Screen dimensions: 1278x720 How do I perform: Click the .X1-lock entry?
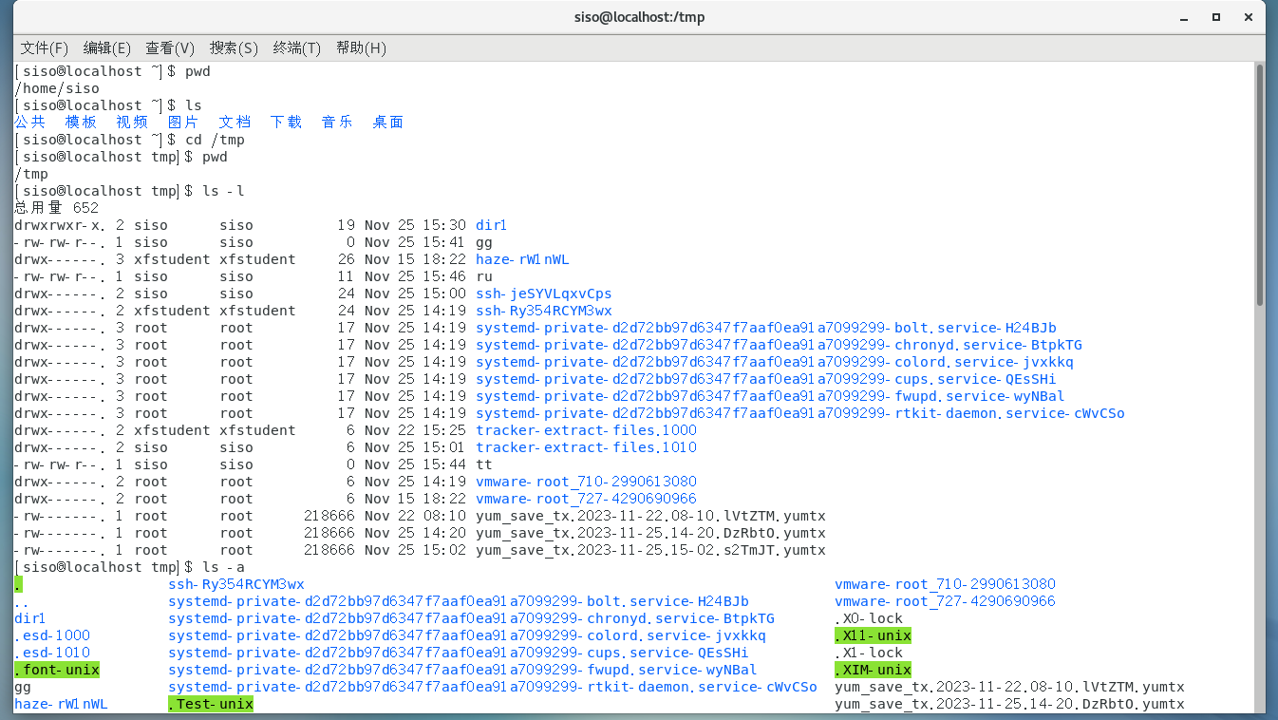point(869,653)
